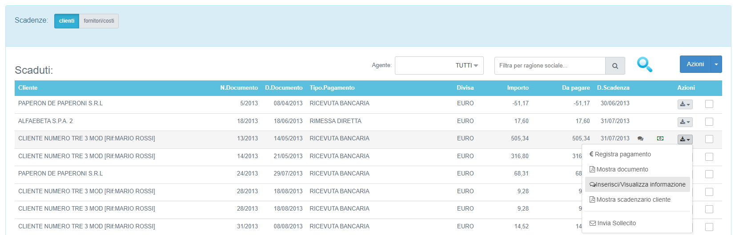Click the 'Filtra per ragione sociale' input field
Viewport: 735px width, 235px height.
click(550, 66)
